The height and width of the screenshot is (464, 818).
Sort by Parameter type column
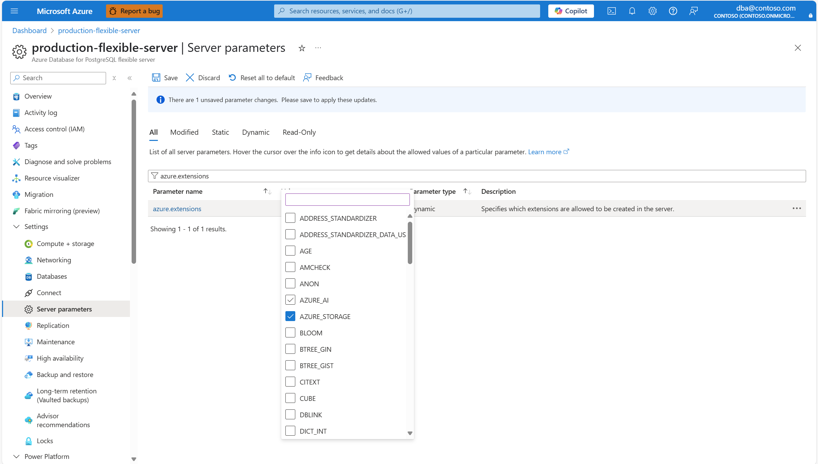[467, 191]
